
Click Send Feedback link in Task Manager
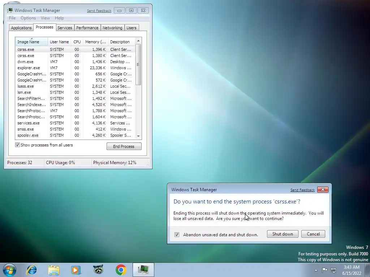coord(99,10)
